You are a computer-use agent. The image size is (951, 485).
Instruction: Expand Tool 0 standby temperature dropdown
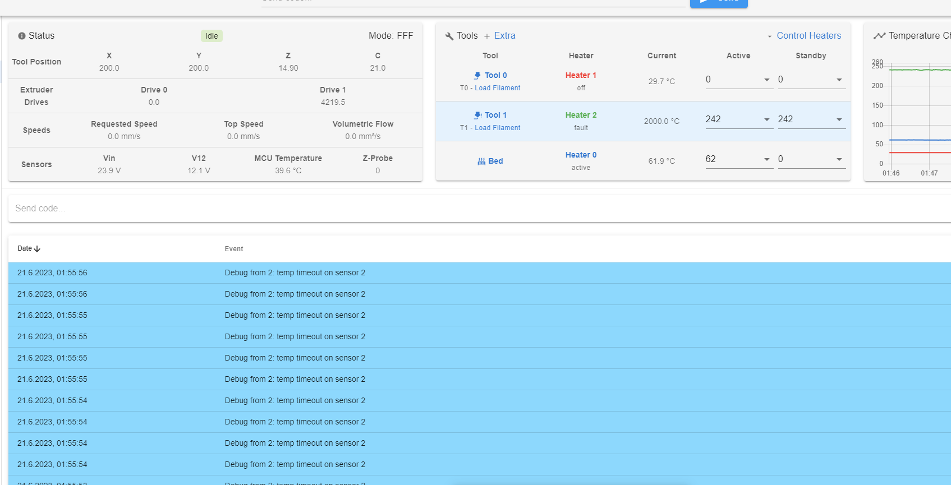click(x=839, y=80)
